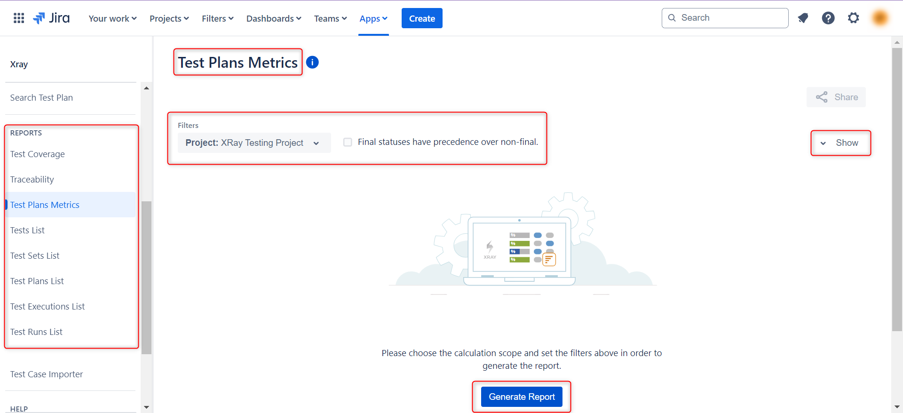
Task: Click the Generate Report button
Action: [522, 397]
